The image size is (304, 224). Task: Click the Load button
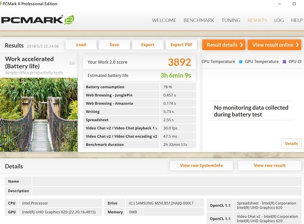click(x=81, y=45)
